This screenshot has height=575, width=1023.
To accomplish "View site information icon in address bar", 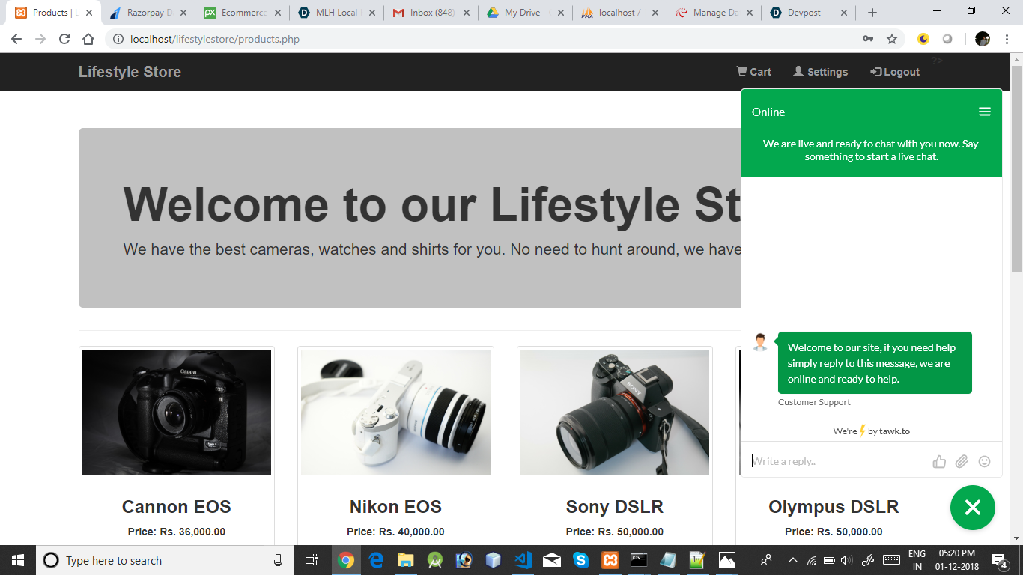I will [118, 39].
